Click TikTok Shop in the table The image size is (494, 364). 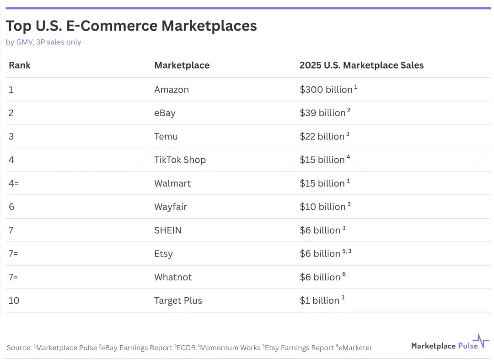pyautogui.click(x=180, y=160)
